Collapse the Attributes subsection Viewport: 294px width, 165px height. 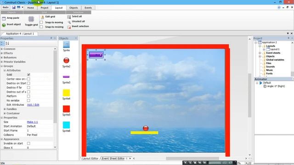click(5, 70)
